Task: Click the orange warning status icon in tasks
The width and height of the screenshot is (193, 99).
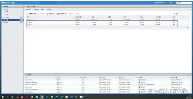Action: pyautogui.click(x=139, y=85)
